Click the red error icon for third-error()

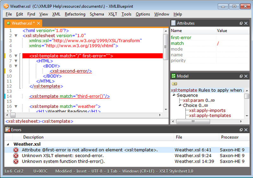(x=16, y=161)
